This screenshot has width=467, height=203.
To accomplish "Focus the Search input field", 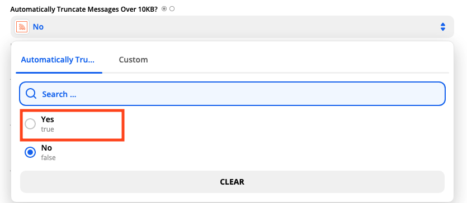I will [232, 94].
